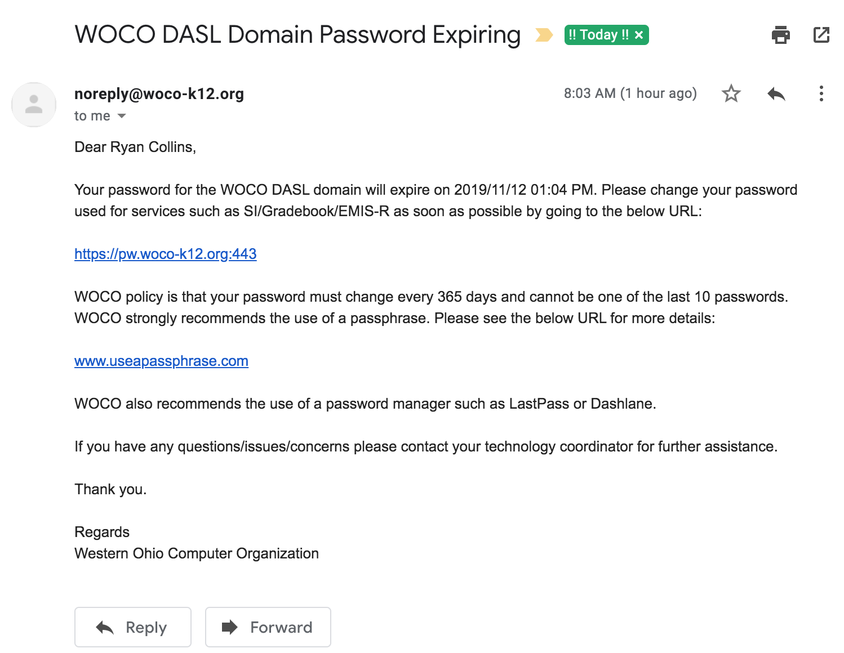Screen dimensions: 844x653
Task: Click the reply arrow icon beside the star
Action: (x=776, y=93)
